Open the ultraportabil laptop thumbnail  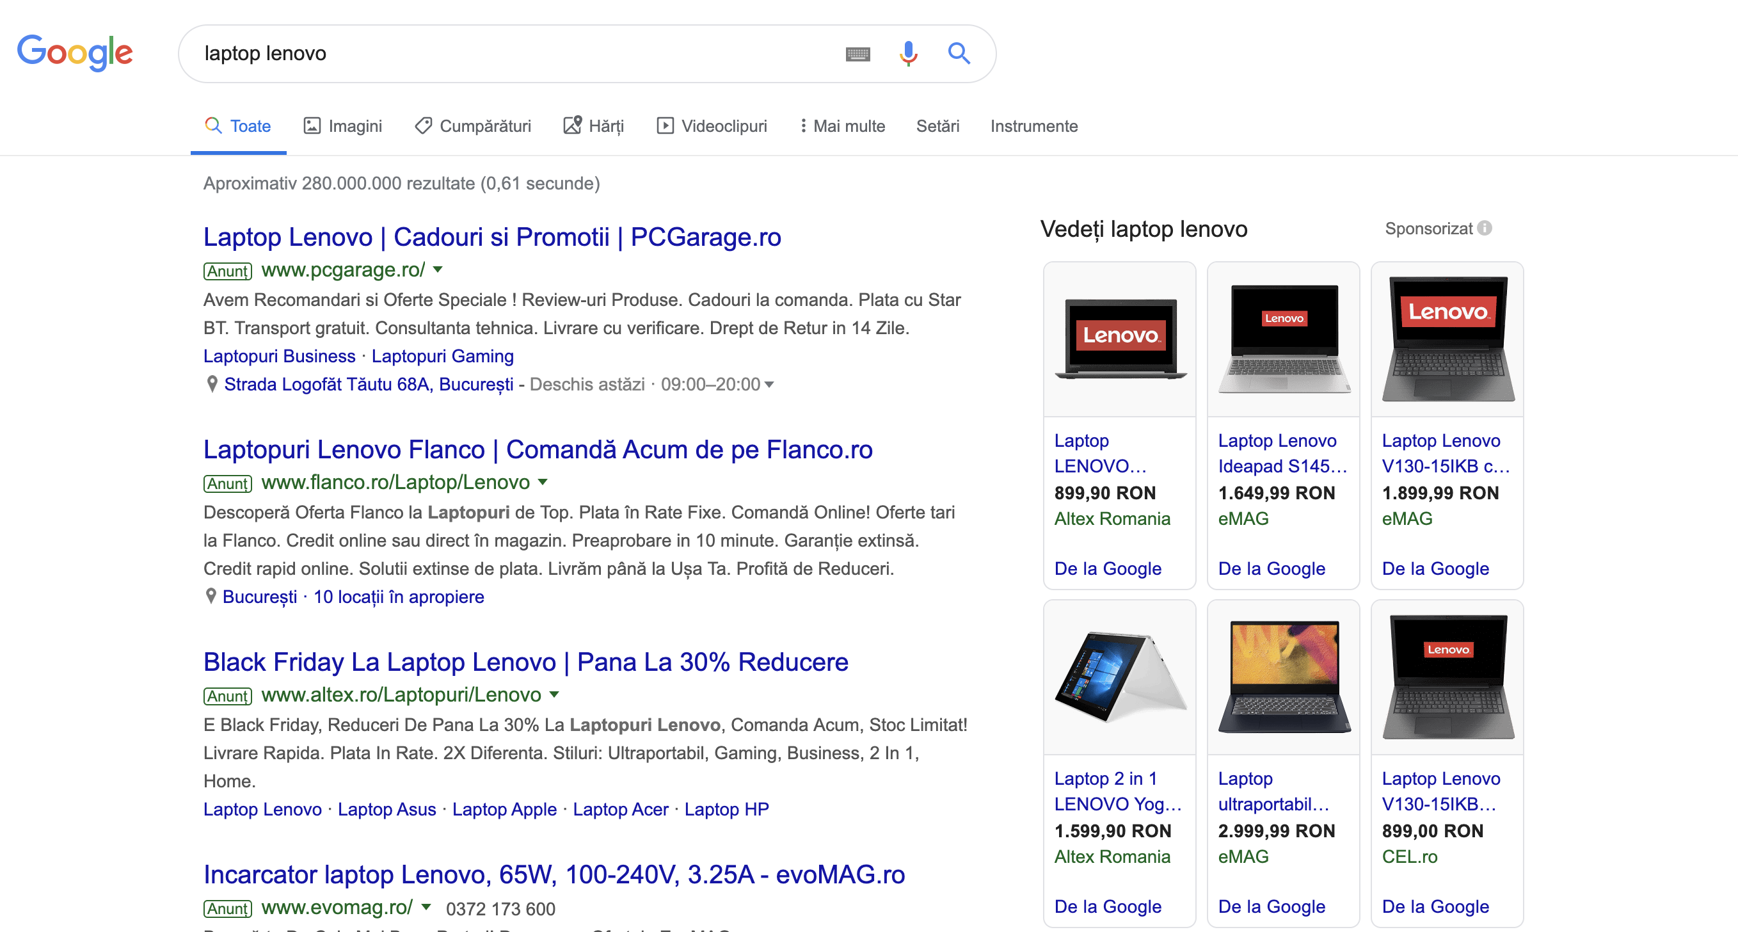point(1283,677)
